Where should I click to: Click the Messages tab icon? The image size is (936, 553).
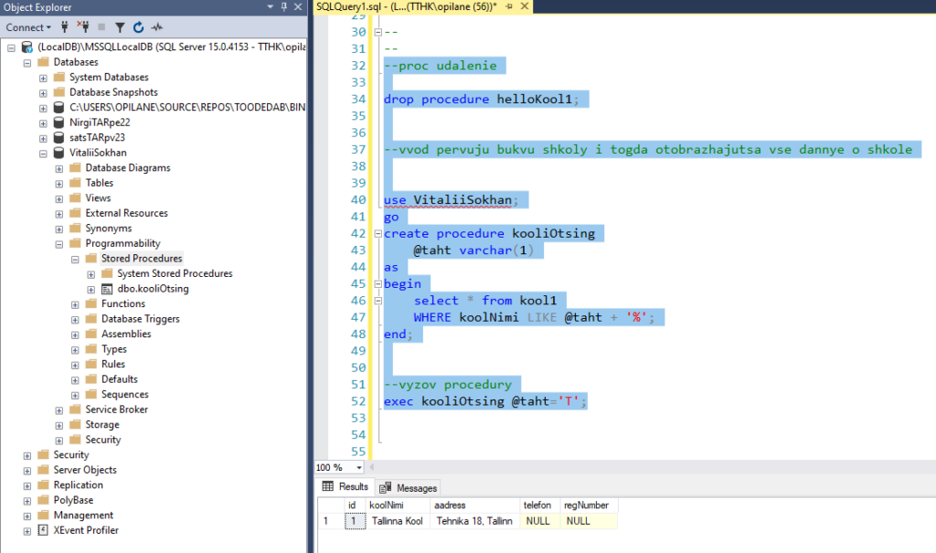tap(385, 488)
